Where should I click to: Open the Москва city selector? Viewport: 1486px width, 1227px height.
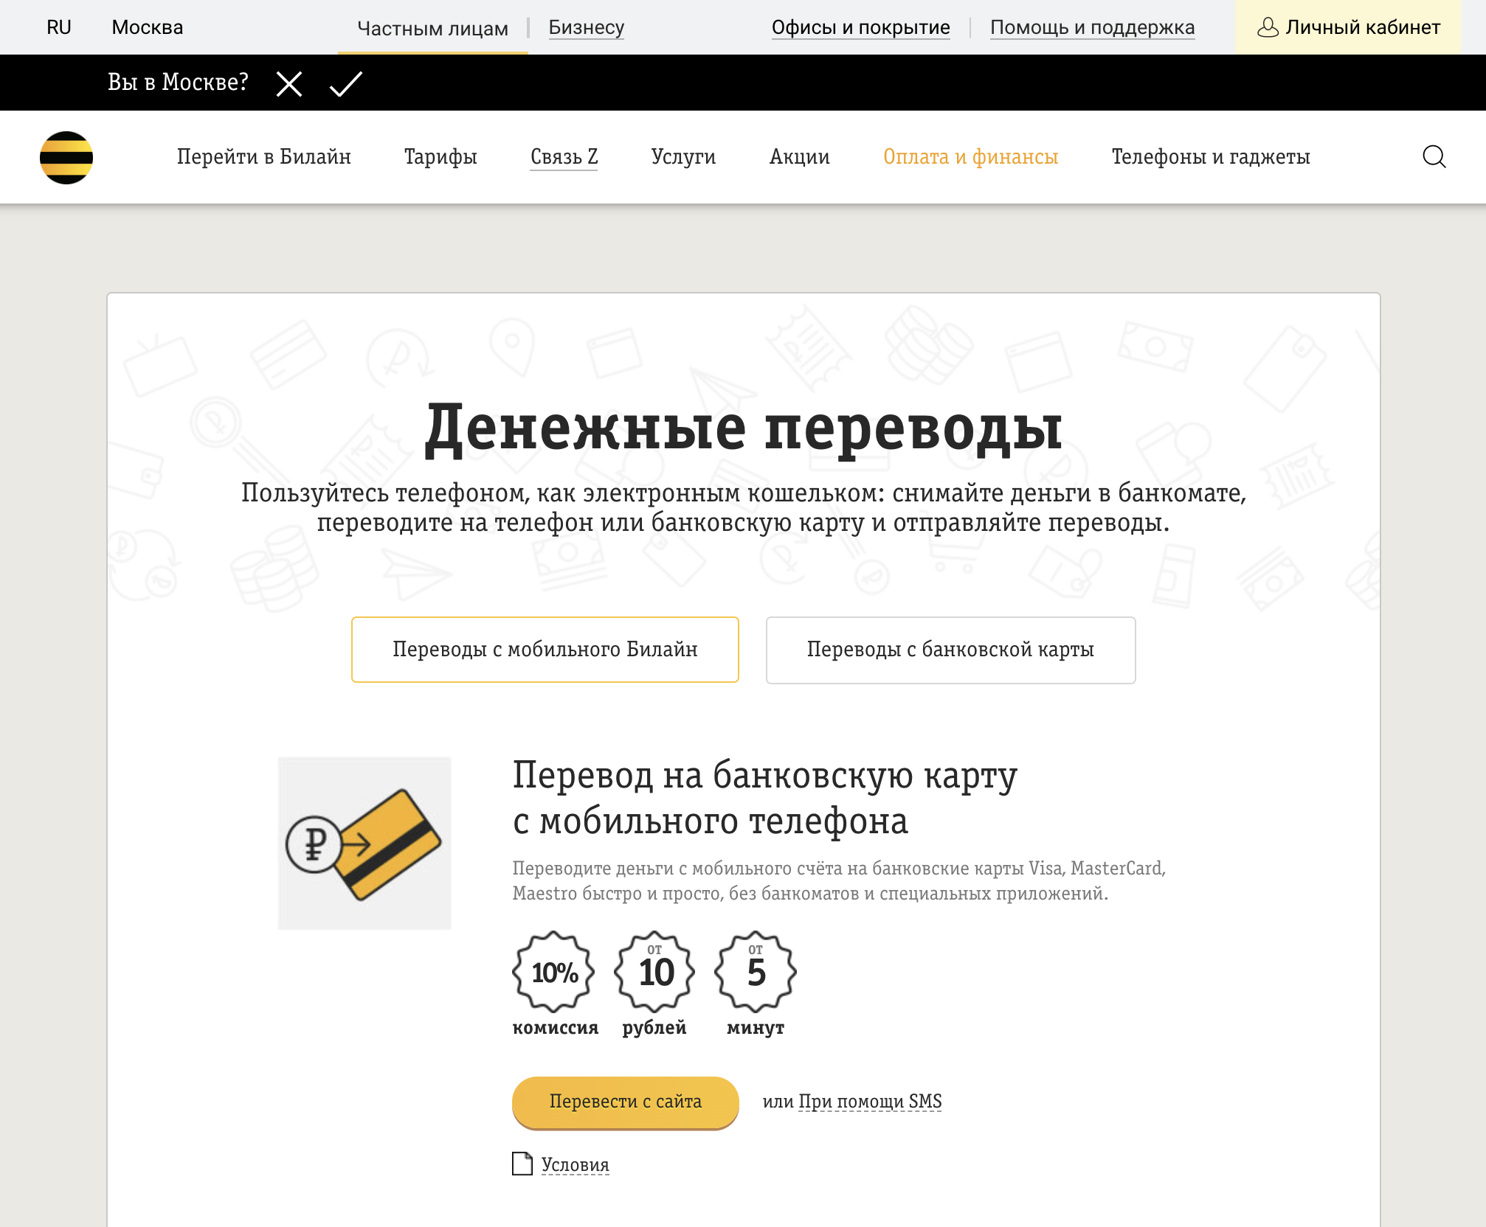click(146, 27)
